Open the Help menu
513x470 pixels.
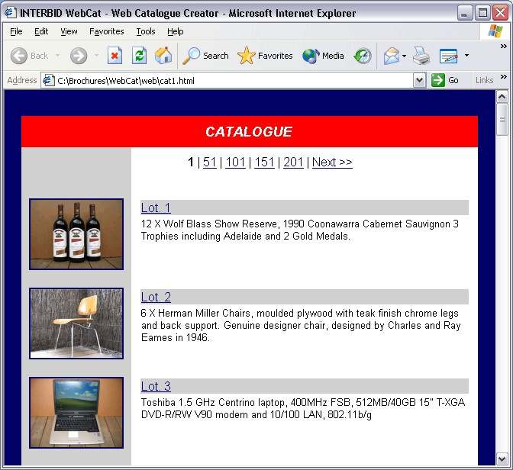pyautogui.click(x=176, y=31)
